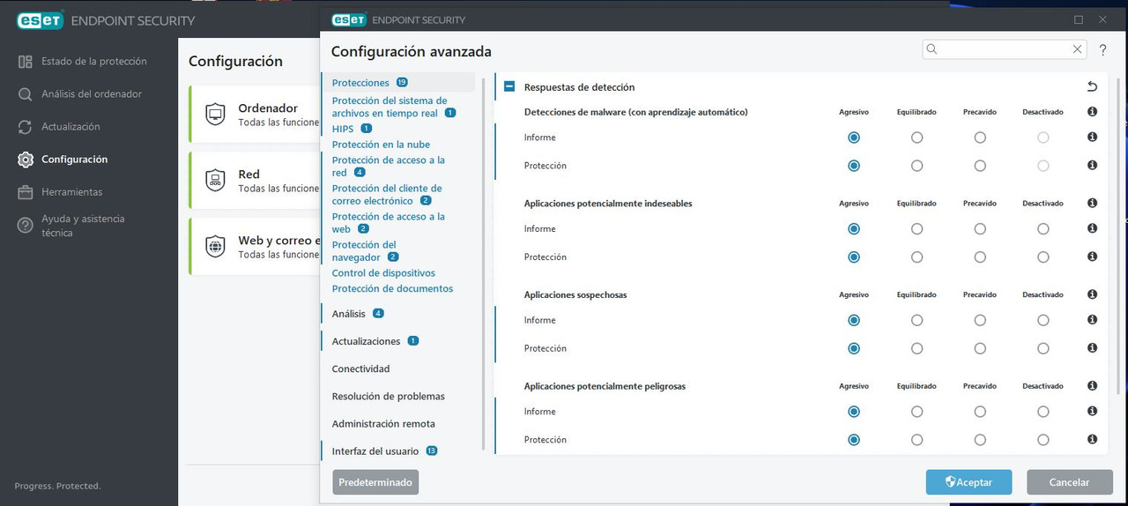Click info icon for malware Informe row
This screenshot has height=506, width=1128.
(1092, 138)
